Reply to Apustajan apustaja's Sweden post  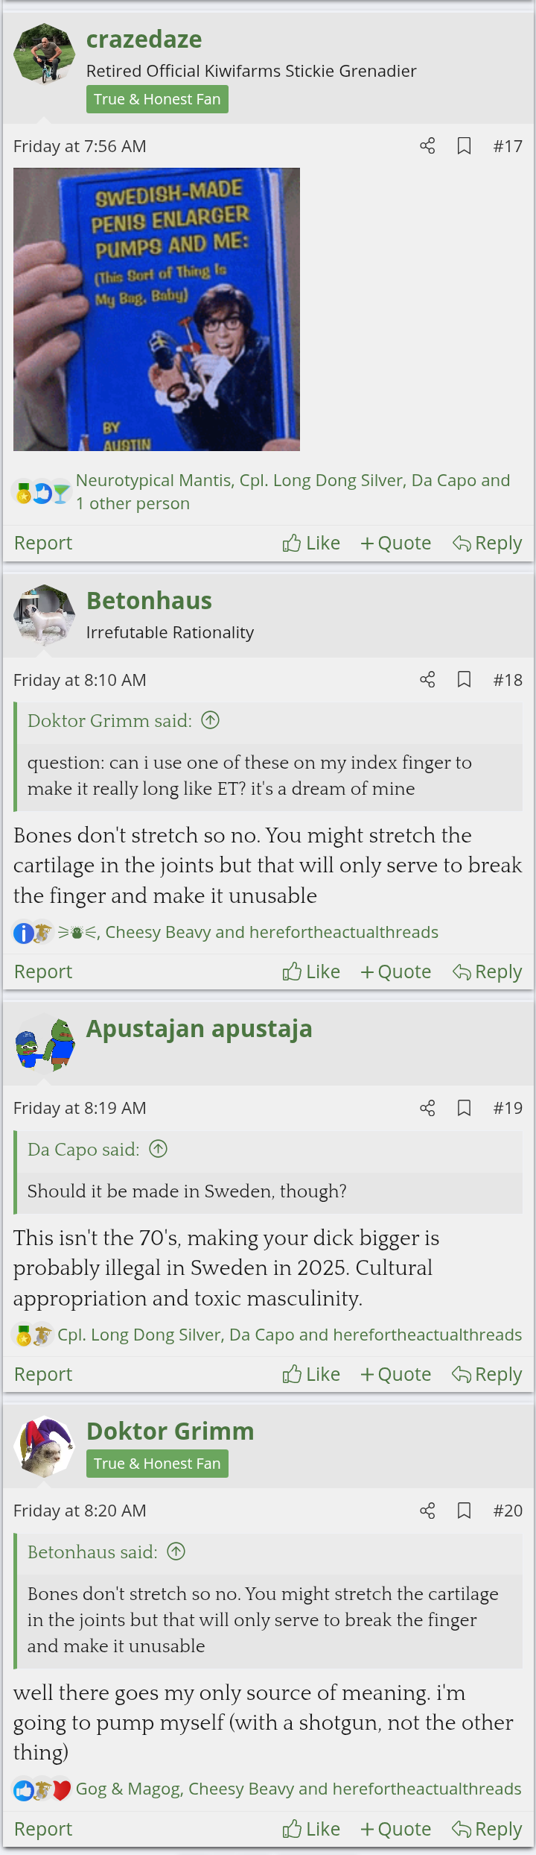[487, 1374]
